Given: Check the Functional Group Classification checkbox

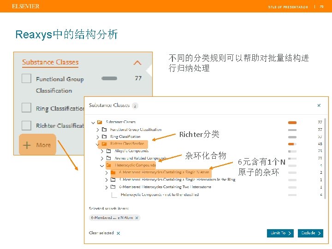Looking at the screenshot, I should (x=26, y=78).
